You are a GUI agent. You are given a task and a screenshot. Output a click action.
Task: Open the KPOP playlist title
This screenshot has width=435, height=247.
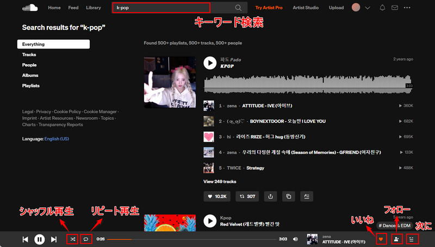tap(227, 66)
